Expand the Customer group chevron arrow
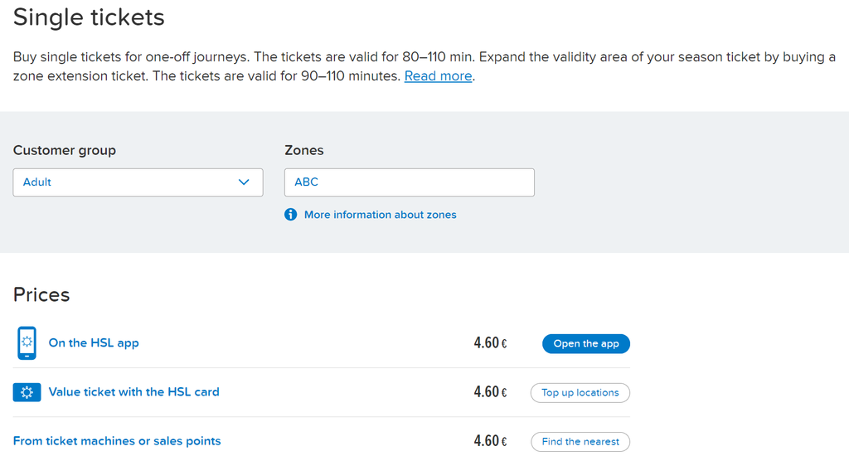This screenshot has width=849, height=461. [244, 182]
